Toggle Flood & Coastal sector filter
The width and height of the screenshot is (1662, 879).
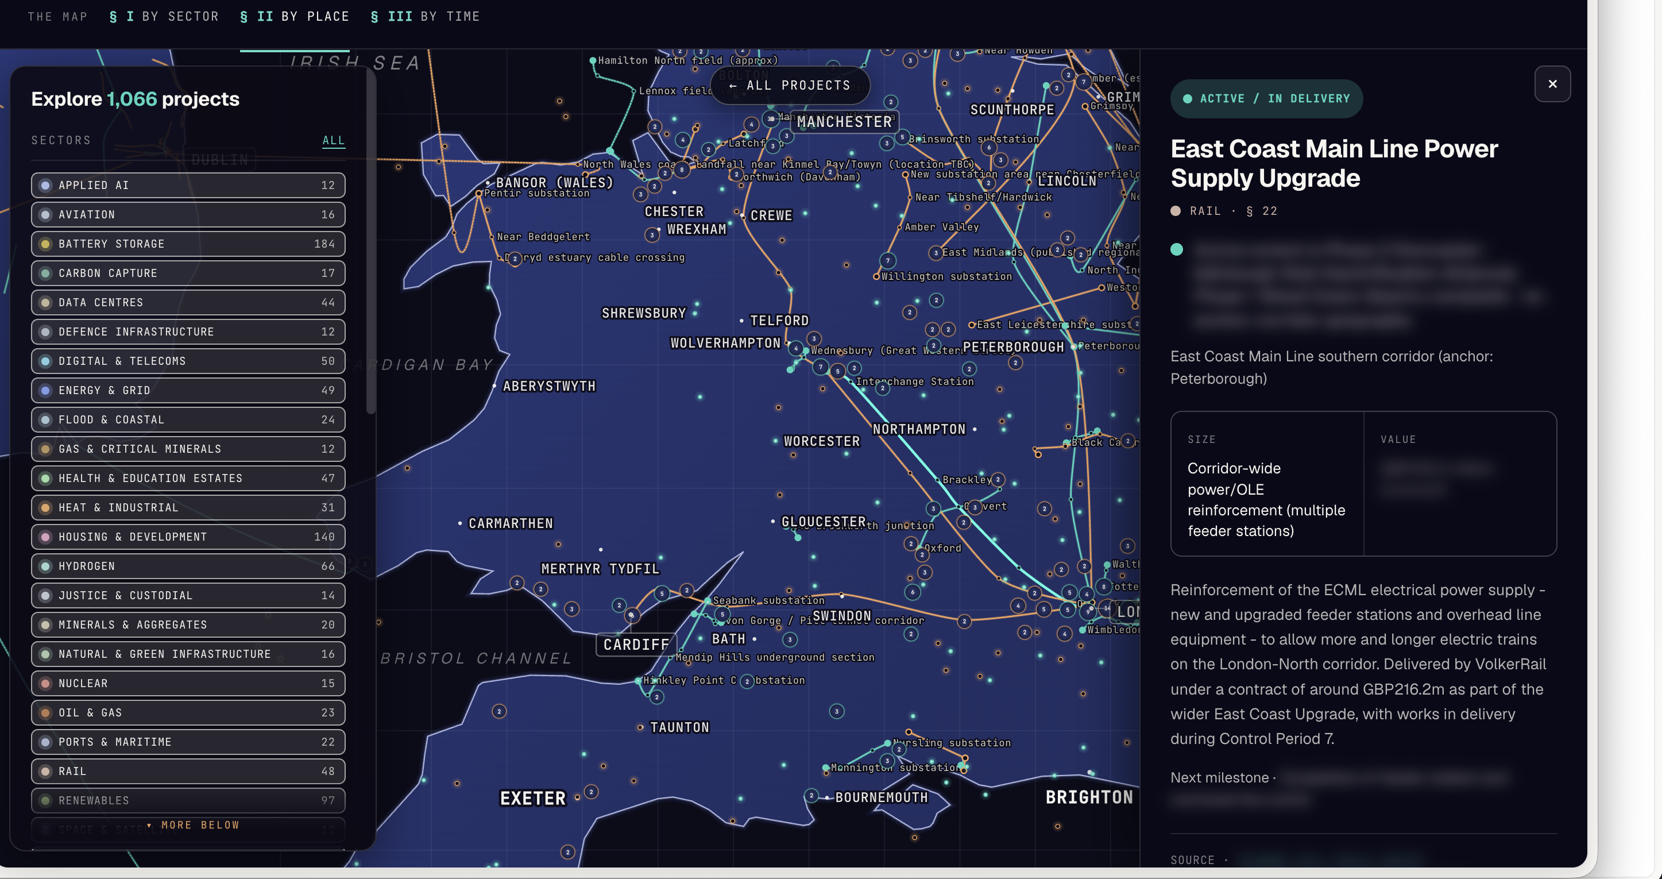188,419
